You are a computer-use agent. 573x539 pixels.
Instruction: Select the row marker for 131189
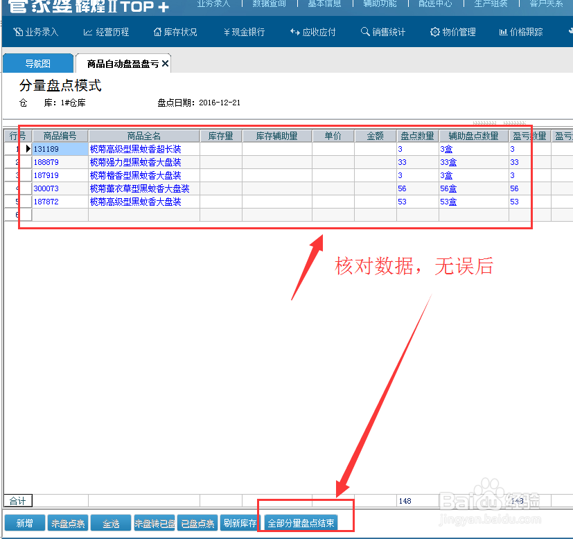pos(27,149)
